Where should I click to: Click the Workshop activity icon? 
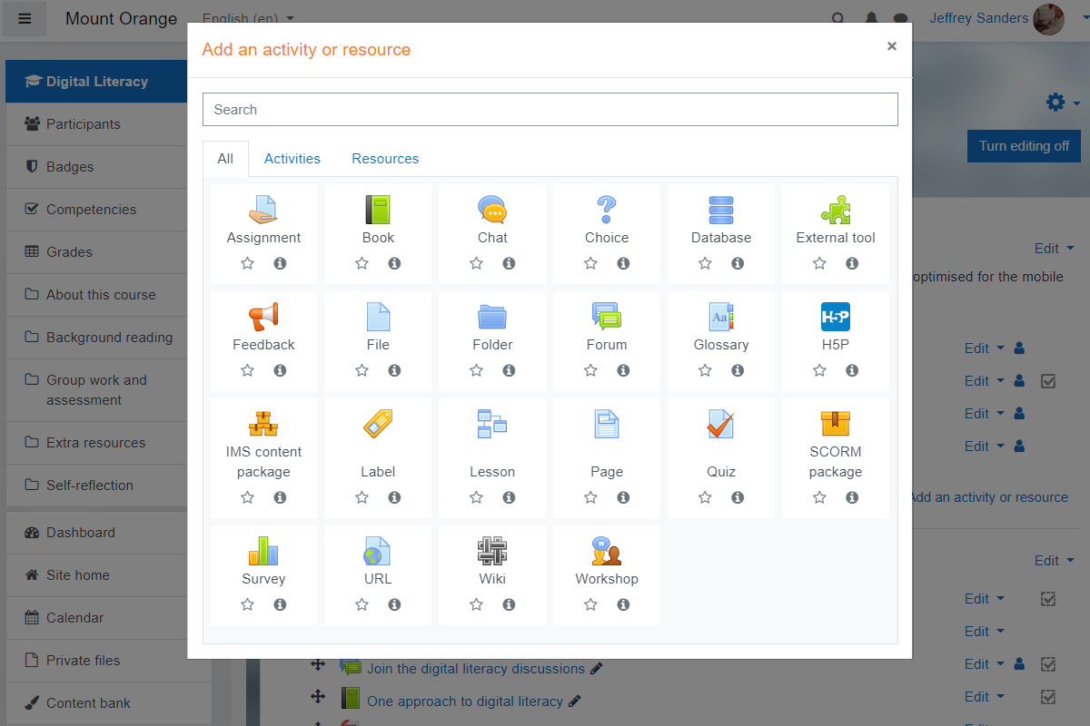606,551
